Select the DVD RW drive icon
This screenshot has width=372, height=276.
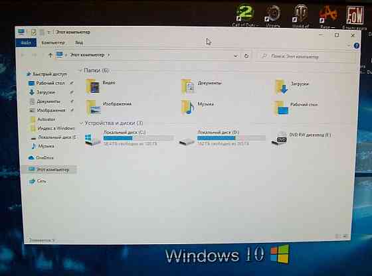pos(279,139)
